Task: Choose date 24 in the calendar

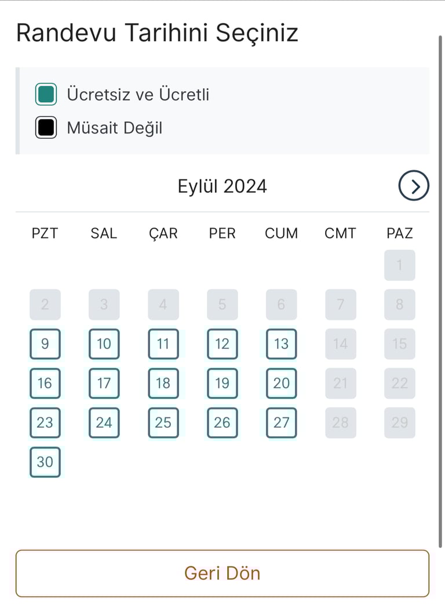Action: click(x=104, y=423)
